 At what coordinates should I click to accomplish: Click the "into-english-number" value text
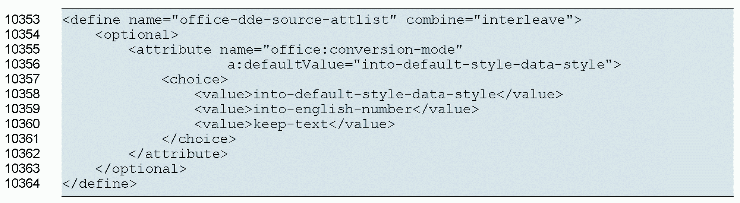point(333,109)
